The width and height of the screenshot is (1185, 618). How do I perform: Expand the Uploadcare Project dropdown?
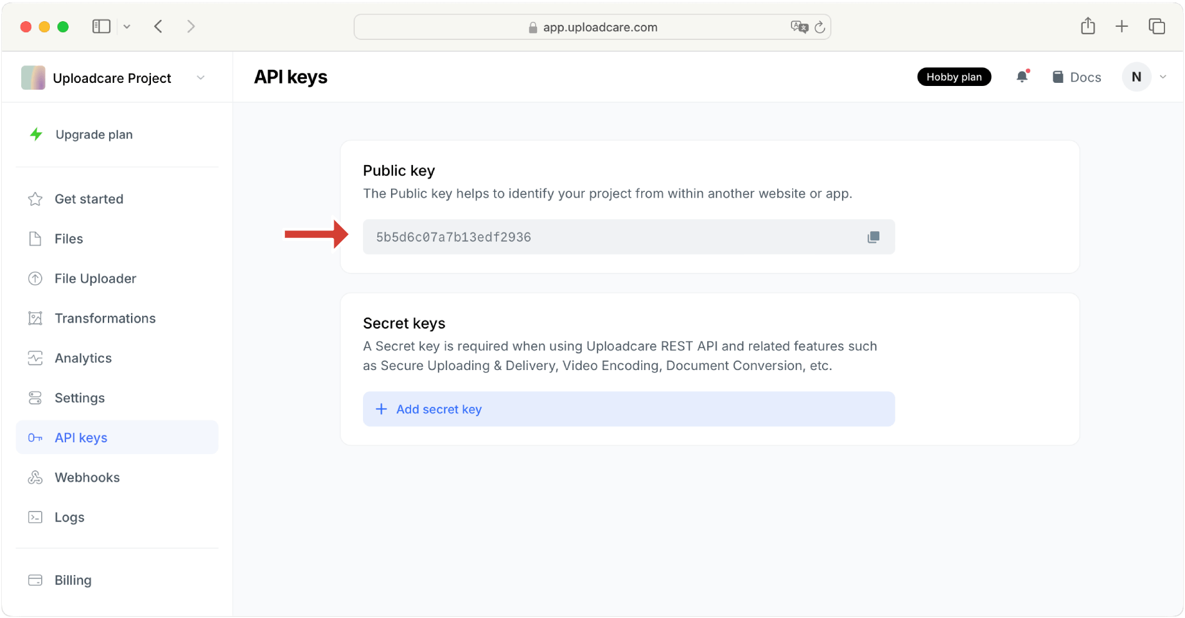(200, 77)
